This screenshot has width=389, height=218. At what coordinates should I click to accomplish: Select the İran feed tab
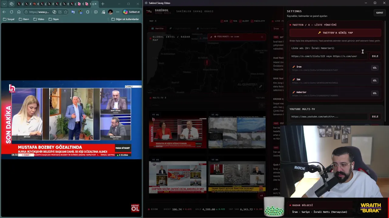[276, 29]
